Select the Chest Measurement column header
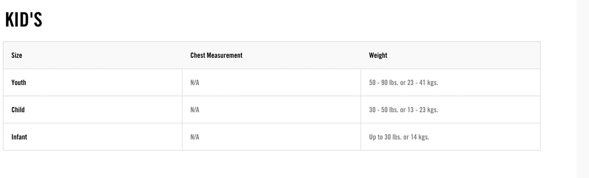Image resolution: width=589 pixels, height=178 pixels. pos(216,55)
